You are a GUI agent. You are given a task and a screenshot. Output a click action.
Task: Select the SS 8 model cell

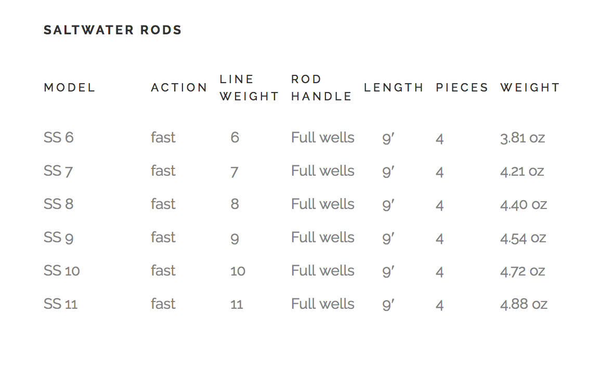click(59, 204)
